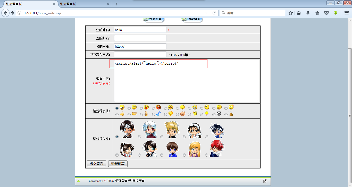The height and width of the screenshot is (187, 352).
Task: Open a new browser tab
Action: pyautogui.click(x=117, y=4)
